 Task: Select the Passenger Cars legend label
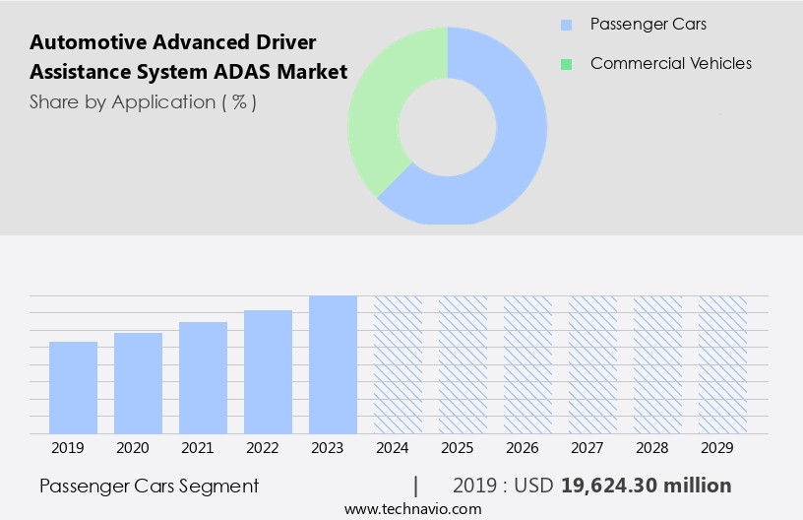(x=648, y=24)
